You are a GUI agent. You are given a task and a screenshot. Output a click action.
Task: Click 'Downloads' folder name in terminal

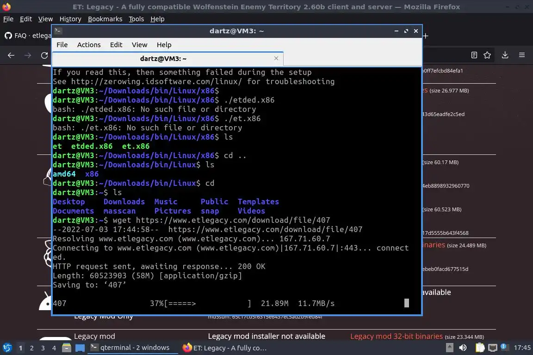coord(124,202)
